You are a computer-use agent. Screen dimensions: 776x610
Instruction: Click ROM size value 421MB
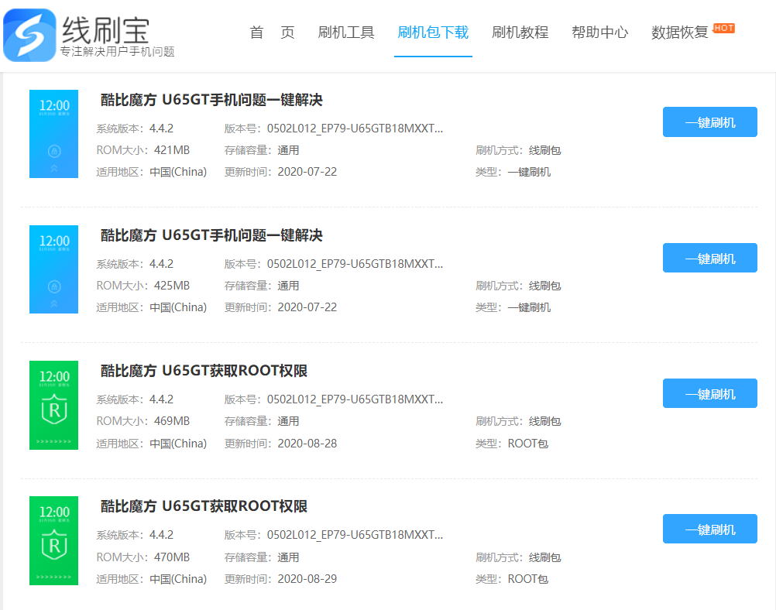[x=172, y=150]
